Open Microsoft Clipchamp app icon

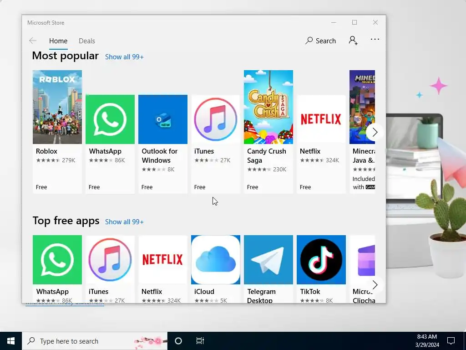pyautogui.click(x=362, y=260)
